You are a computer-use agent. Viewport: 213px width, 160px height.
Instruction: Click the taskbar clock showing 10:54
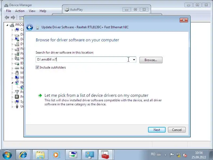(x=199, y=153)
